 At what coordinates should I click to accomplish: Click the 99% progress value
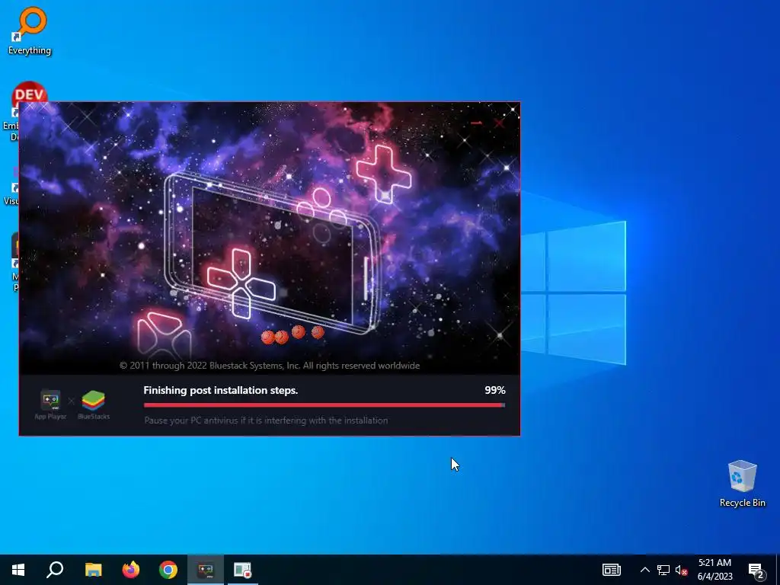[495, 390]
